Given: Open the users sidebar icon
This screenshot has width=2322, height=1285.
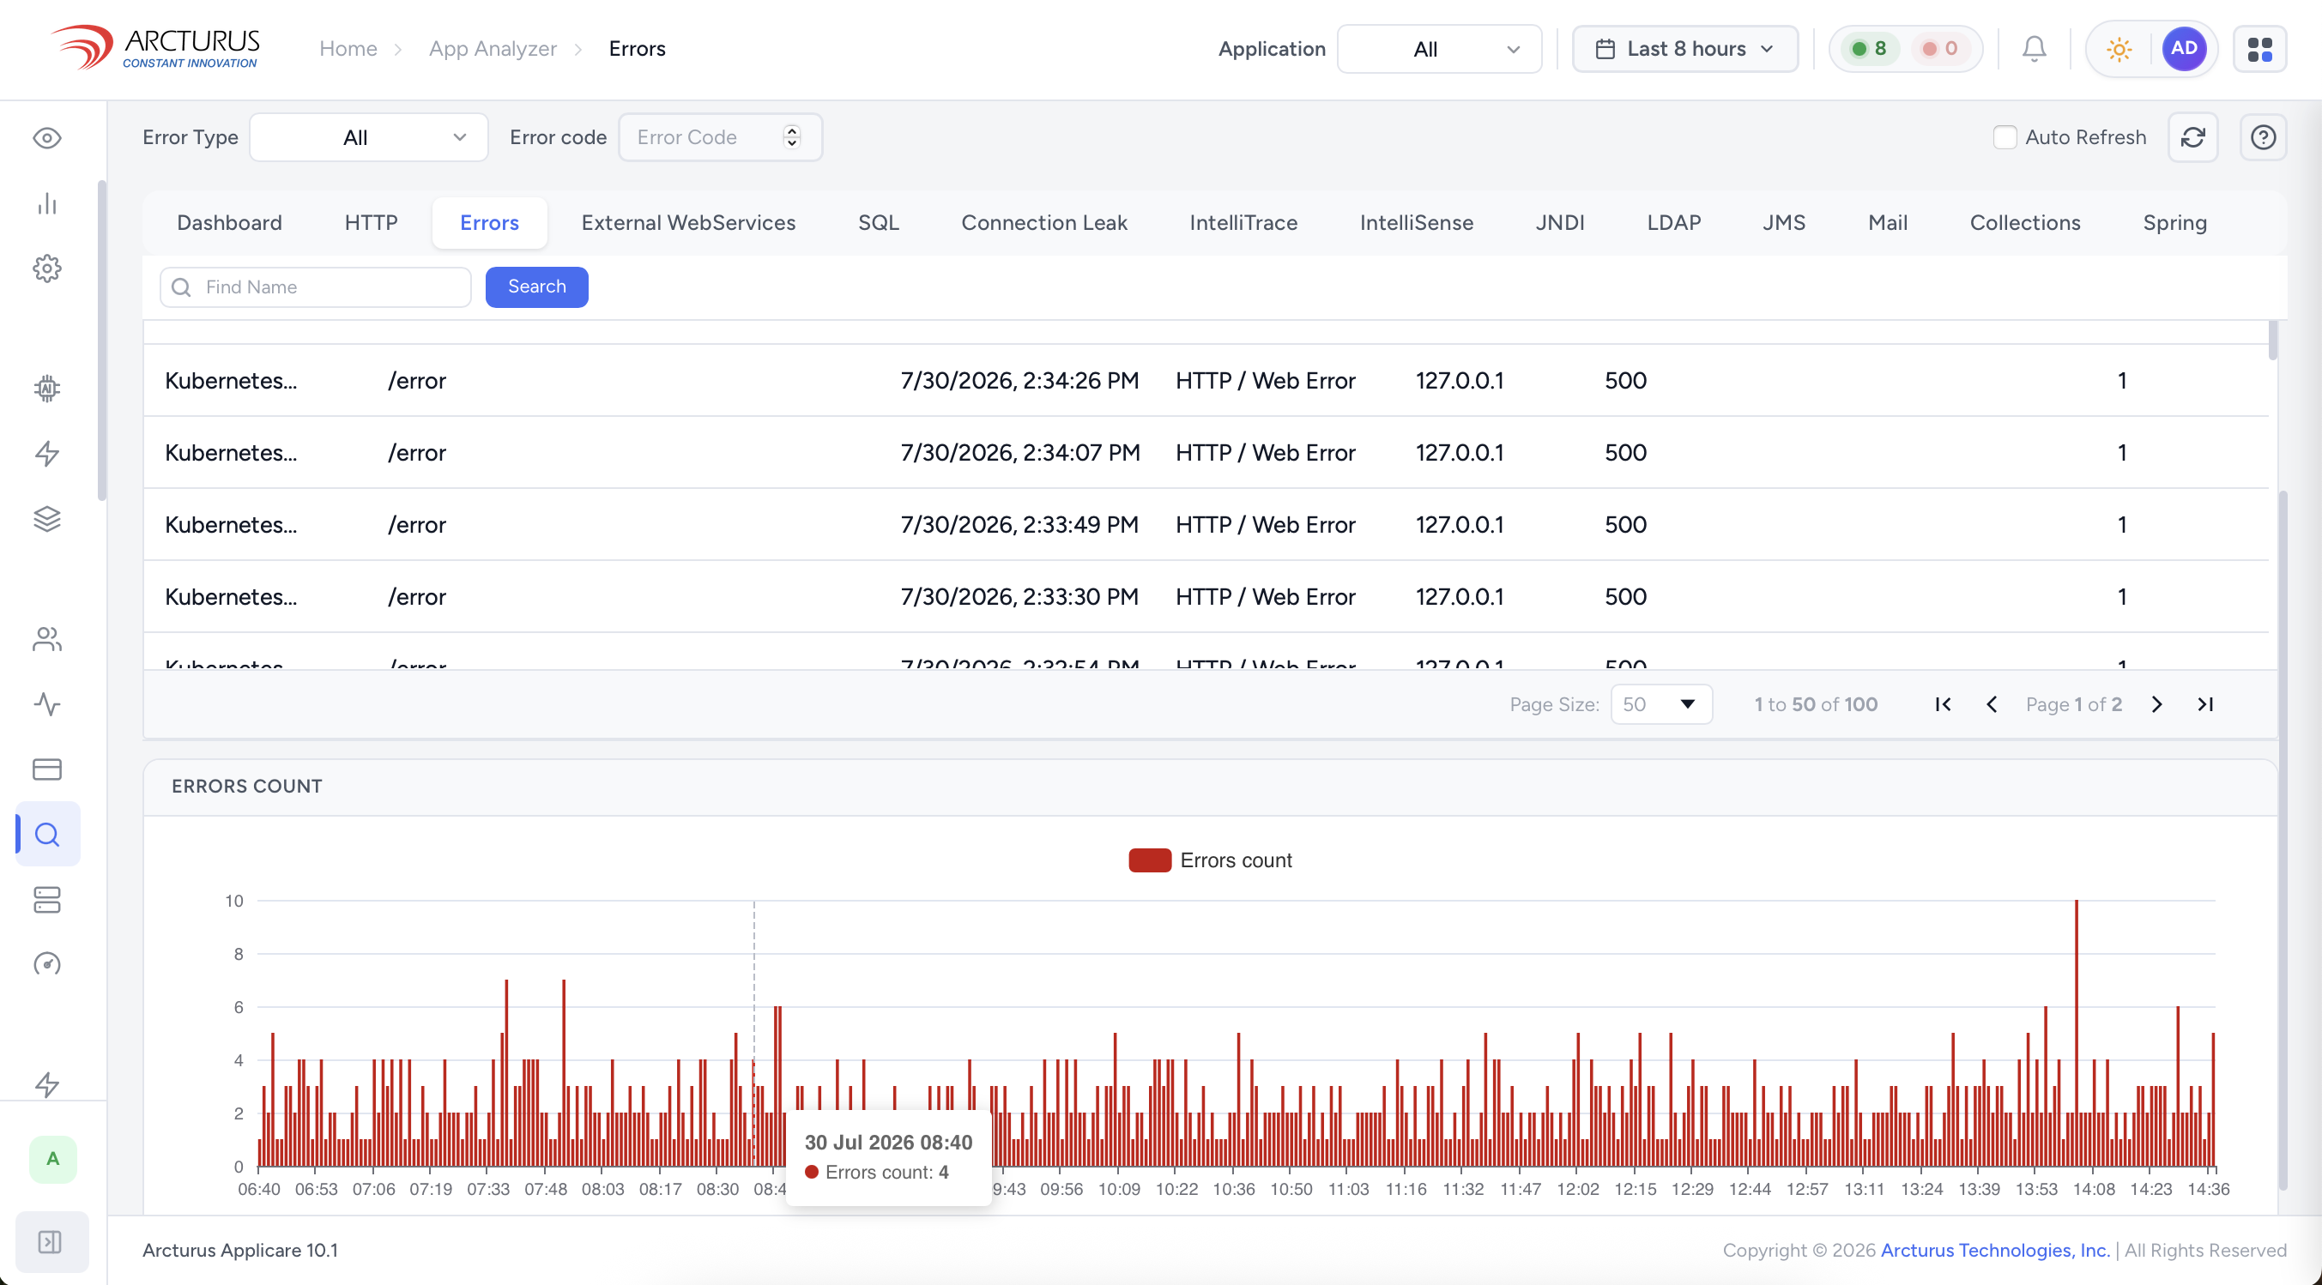Looking at the screenshot, I should pyautogui.click(x=47, y=639).
